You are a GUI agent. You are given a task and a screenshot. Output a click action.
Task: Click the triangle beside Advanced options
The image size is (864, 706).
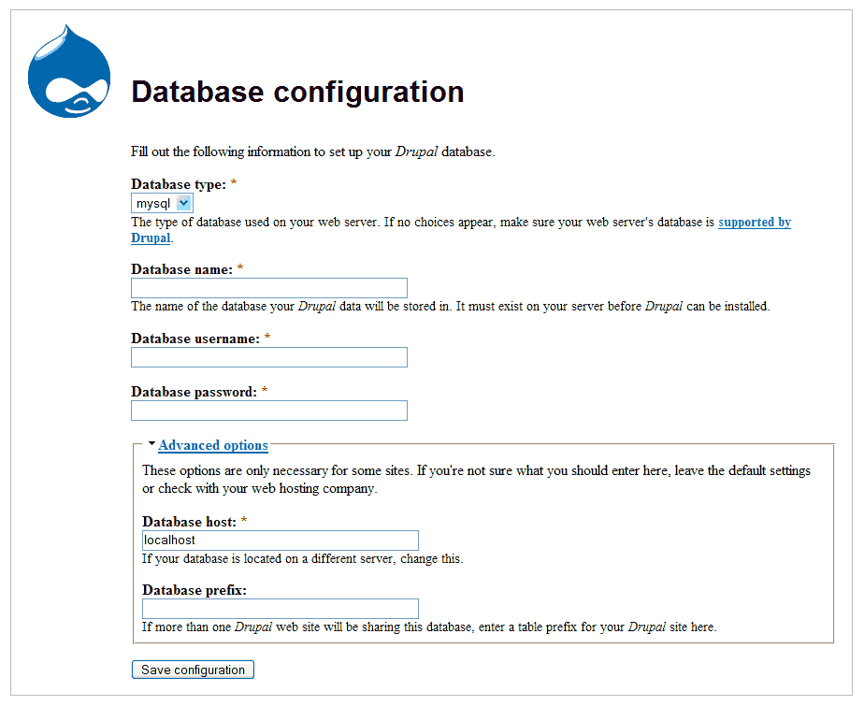point(151,443)
